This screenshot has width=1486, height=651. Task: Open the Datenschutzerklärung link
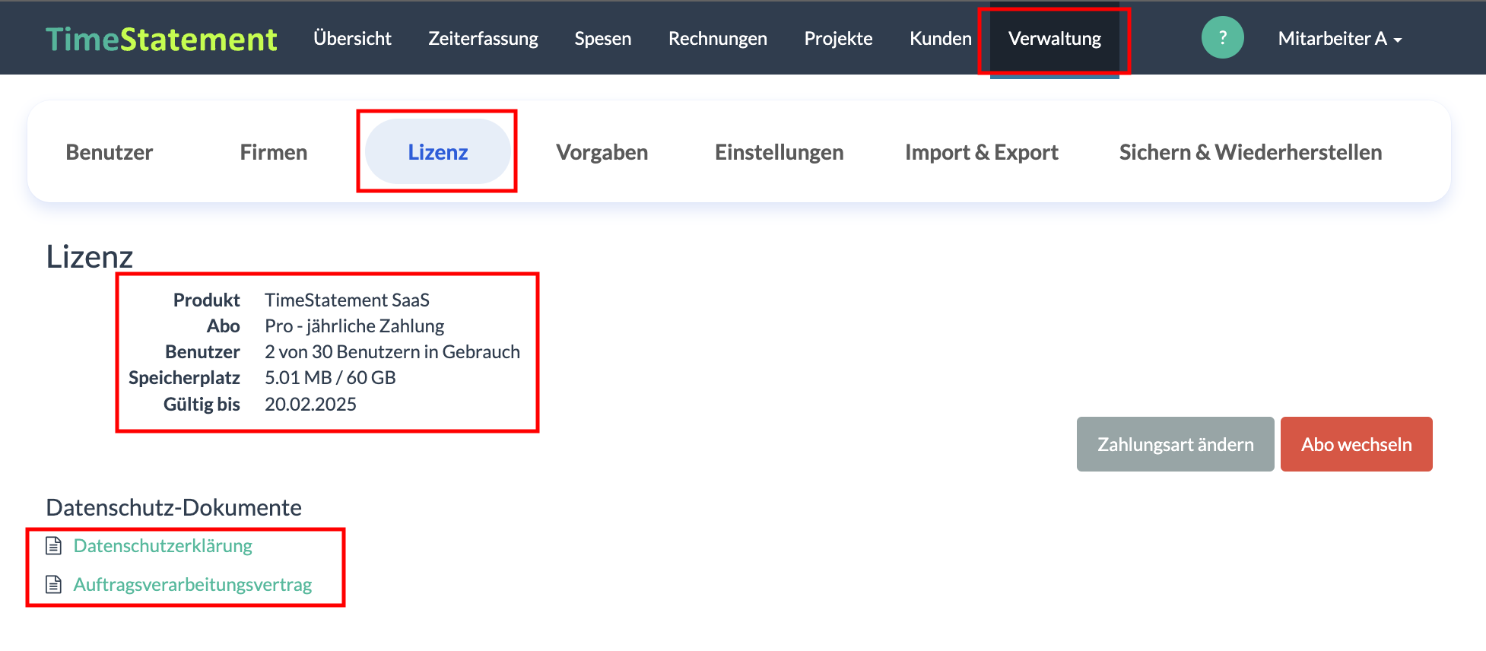tap(163, 546)
